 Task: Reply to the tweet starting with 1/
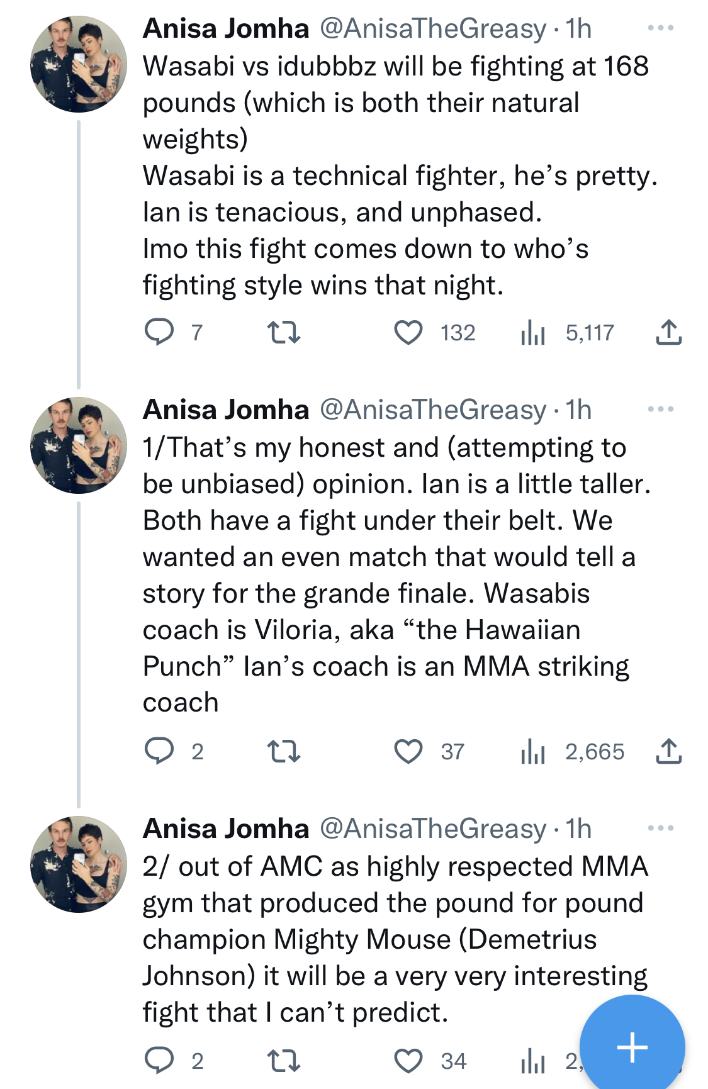159,751
